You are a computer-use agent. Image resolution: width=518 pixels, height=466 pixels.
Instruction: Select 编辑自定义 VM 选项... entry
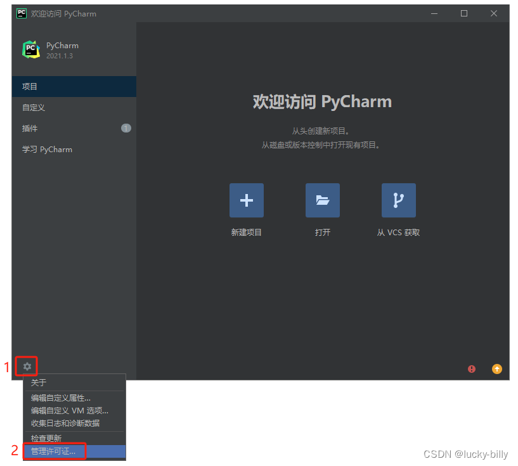pos(74,410)
